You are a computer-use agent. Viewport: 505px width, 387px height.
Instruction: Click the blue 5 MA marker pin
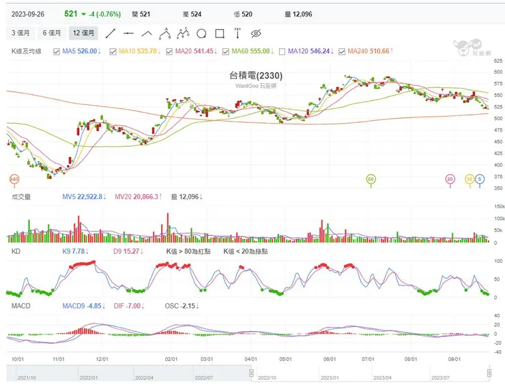click(480, 180)
